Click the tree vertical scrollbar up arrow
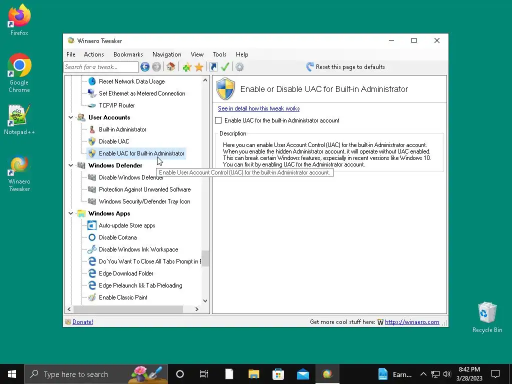The height and width of the screenshot is (384, 512). pos(205,80)
